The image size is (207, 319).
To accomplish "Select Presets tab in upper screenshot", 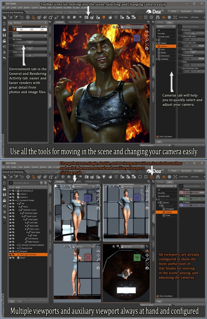I will [x=160, y=23].
